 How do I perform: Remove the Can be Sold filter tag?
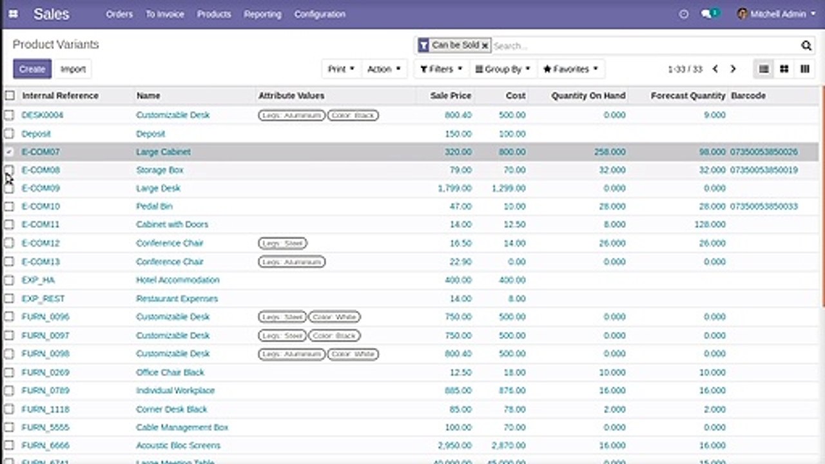pos(485,46)
